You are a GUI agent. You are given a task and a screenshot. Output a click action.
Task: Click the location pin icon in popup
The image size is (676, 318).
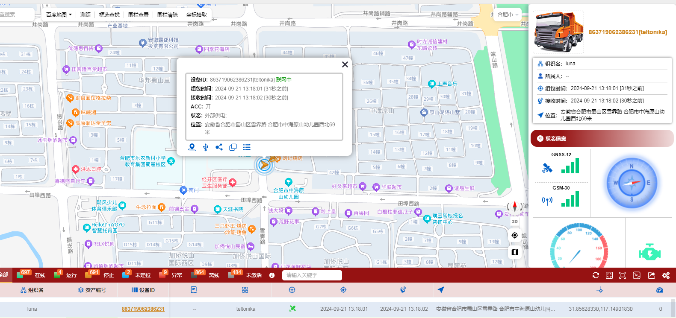192,147
